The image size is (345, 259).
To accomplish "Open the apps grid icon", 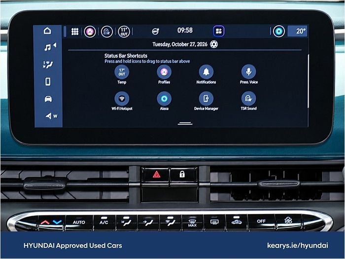I will point(75,32).
